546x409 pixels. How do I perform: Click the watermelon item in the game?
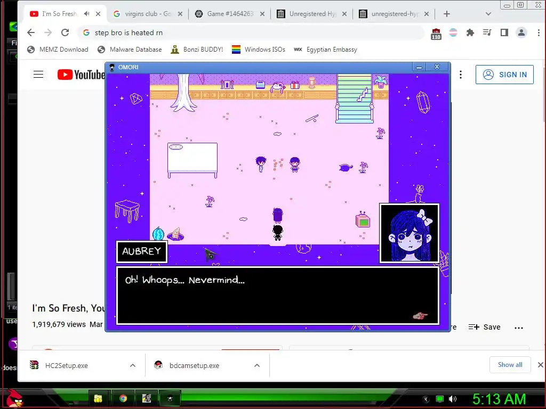(158, 233)
